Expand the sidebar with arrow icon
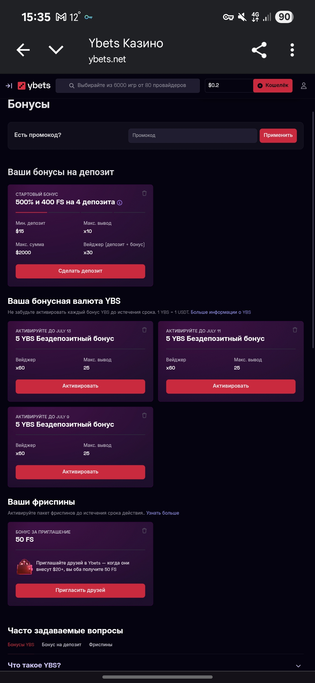This screenshot has height=683, width=315. point(9,86)
